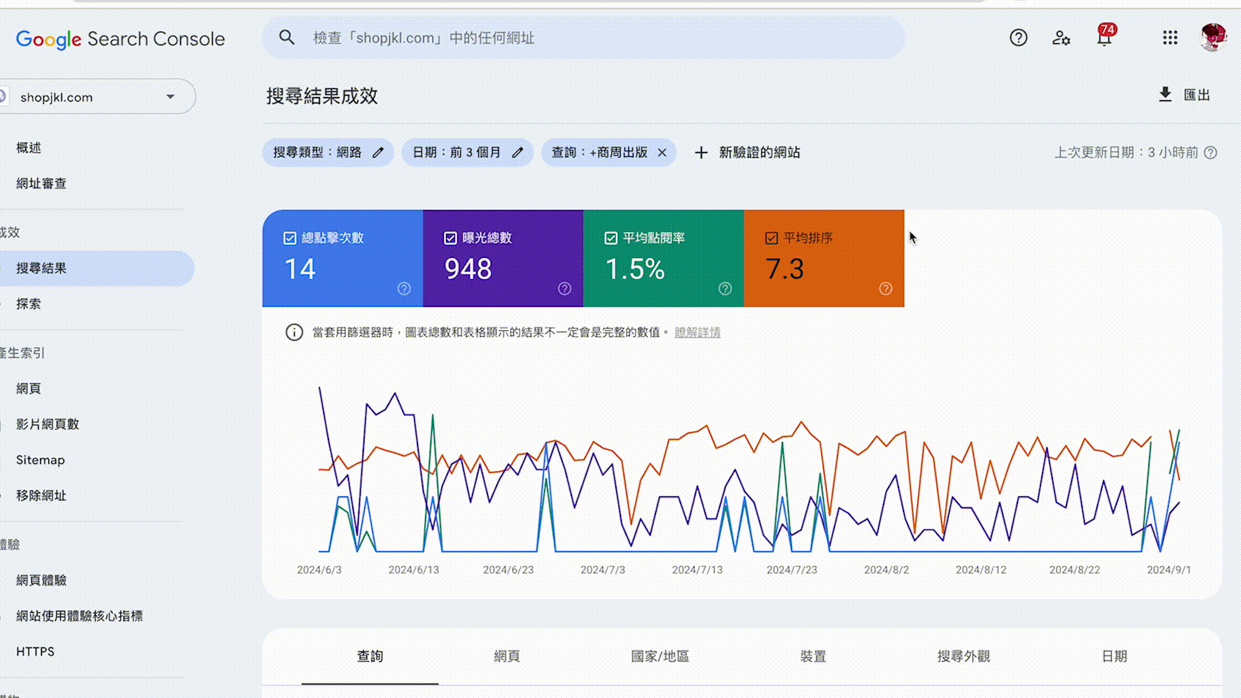Toggle 平均點閱率 checkbox
1241x698 pixels.
[611, 238]
